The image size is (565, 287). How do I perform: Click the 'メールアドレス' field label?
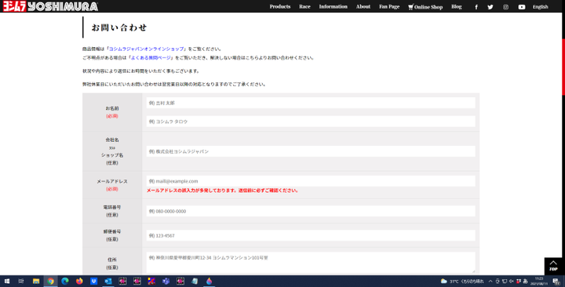pyautogui.click(x=112, y=181)
